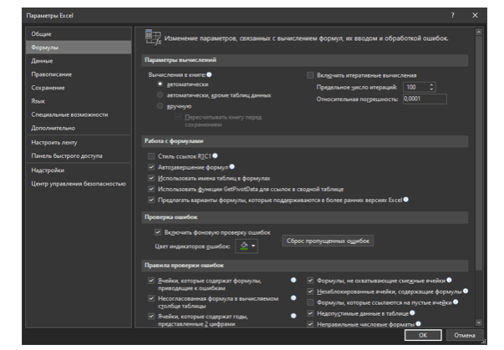Click info icon beside Неправильные числовые форматы
The image size is (504, 350).
point(418,323)
